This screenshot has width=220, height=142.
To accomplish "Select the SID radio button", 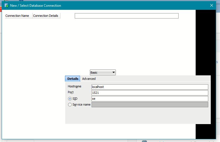I will click(x=70, y=99).
